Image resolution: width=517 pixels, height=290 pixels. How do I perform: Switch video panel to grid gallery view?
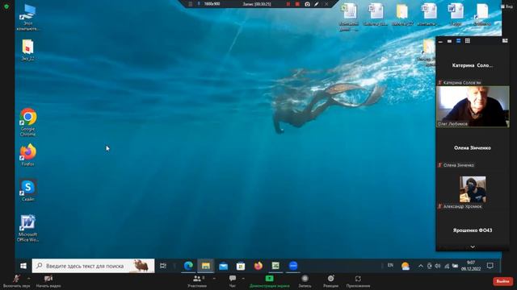pyautogui.click(x=468, y=41)
